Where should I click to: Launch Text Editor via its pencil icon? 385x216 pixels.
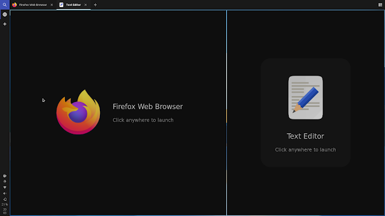point(306,97)
